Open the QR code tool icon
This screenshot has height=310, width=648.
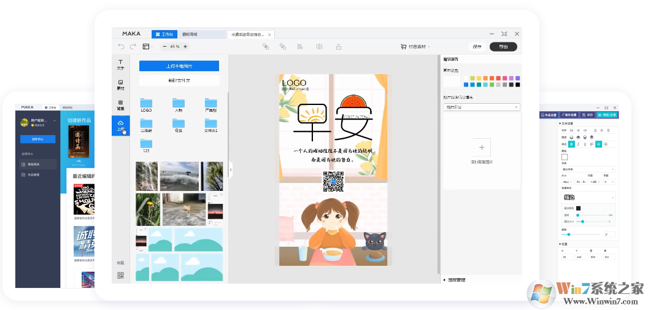(120, 276)
